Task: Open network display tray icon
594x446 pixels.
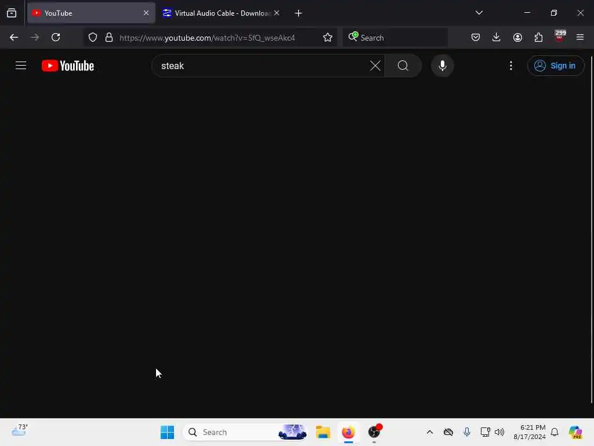Action: (x=486, y=432)
